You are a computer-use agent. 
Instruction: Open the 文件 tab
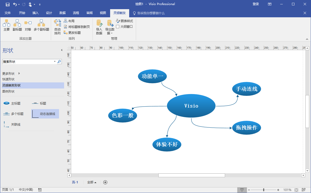click(x=8, y=13)
